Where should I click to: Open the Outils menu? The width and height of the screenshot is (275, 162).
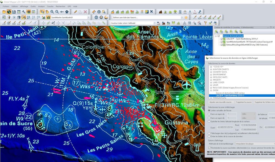point(33,6)
